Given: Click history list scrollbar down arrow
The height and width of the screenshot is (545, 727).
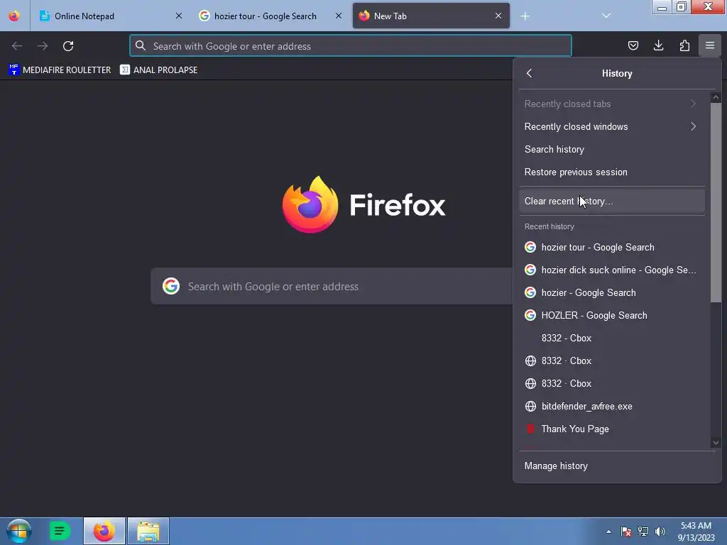Looking at the screenshot, I should [716, 443].
